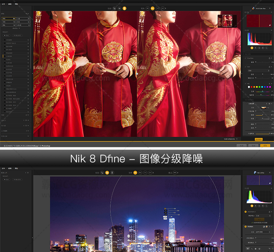Click yellow Apply button at Color Efex bottom
This screenshot has height=252, width=274.
(x=265, y=146)
